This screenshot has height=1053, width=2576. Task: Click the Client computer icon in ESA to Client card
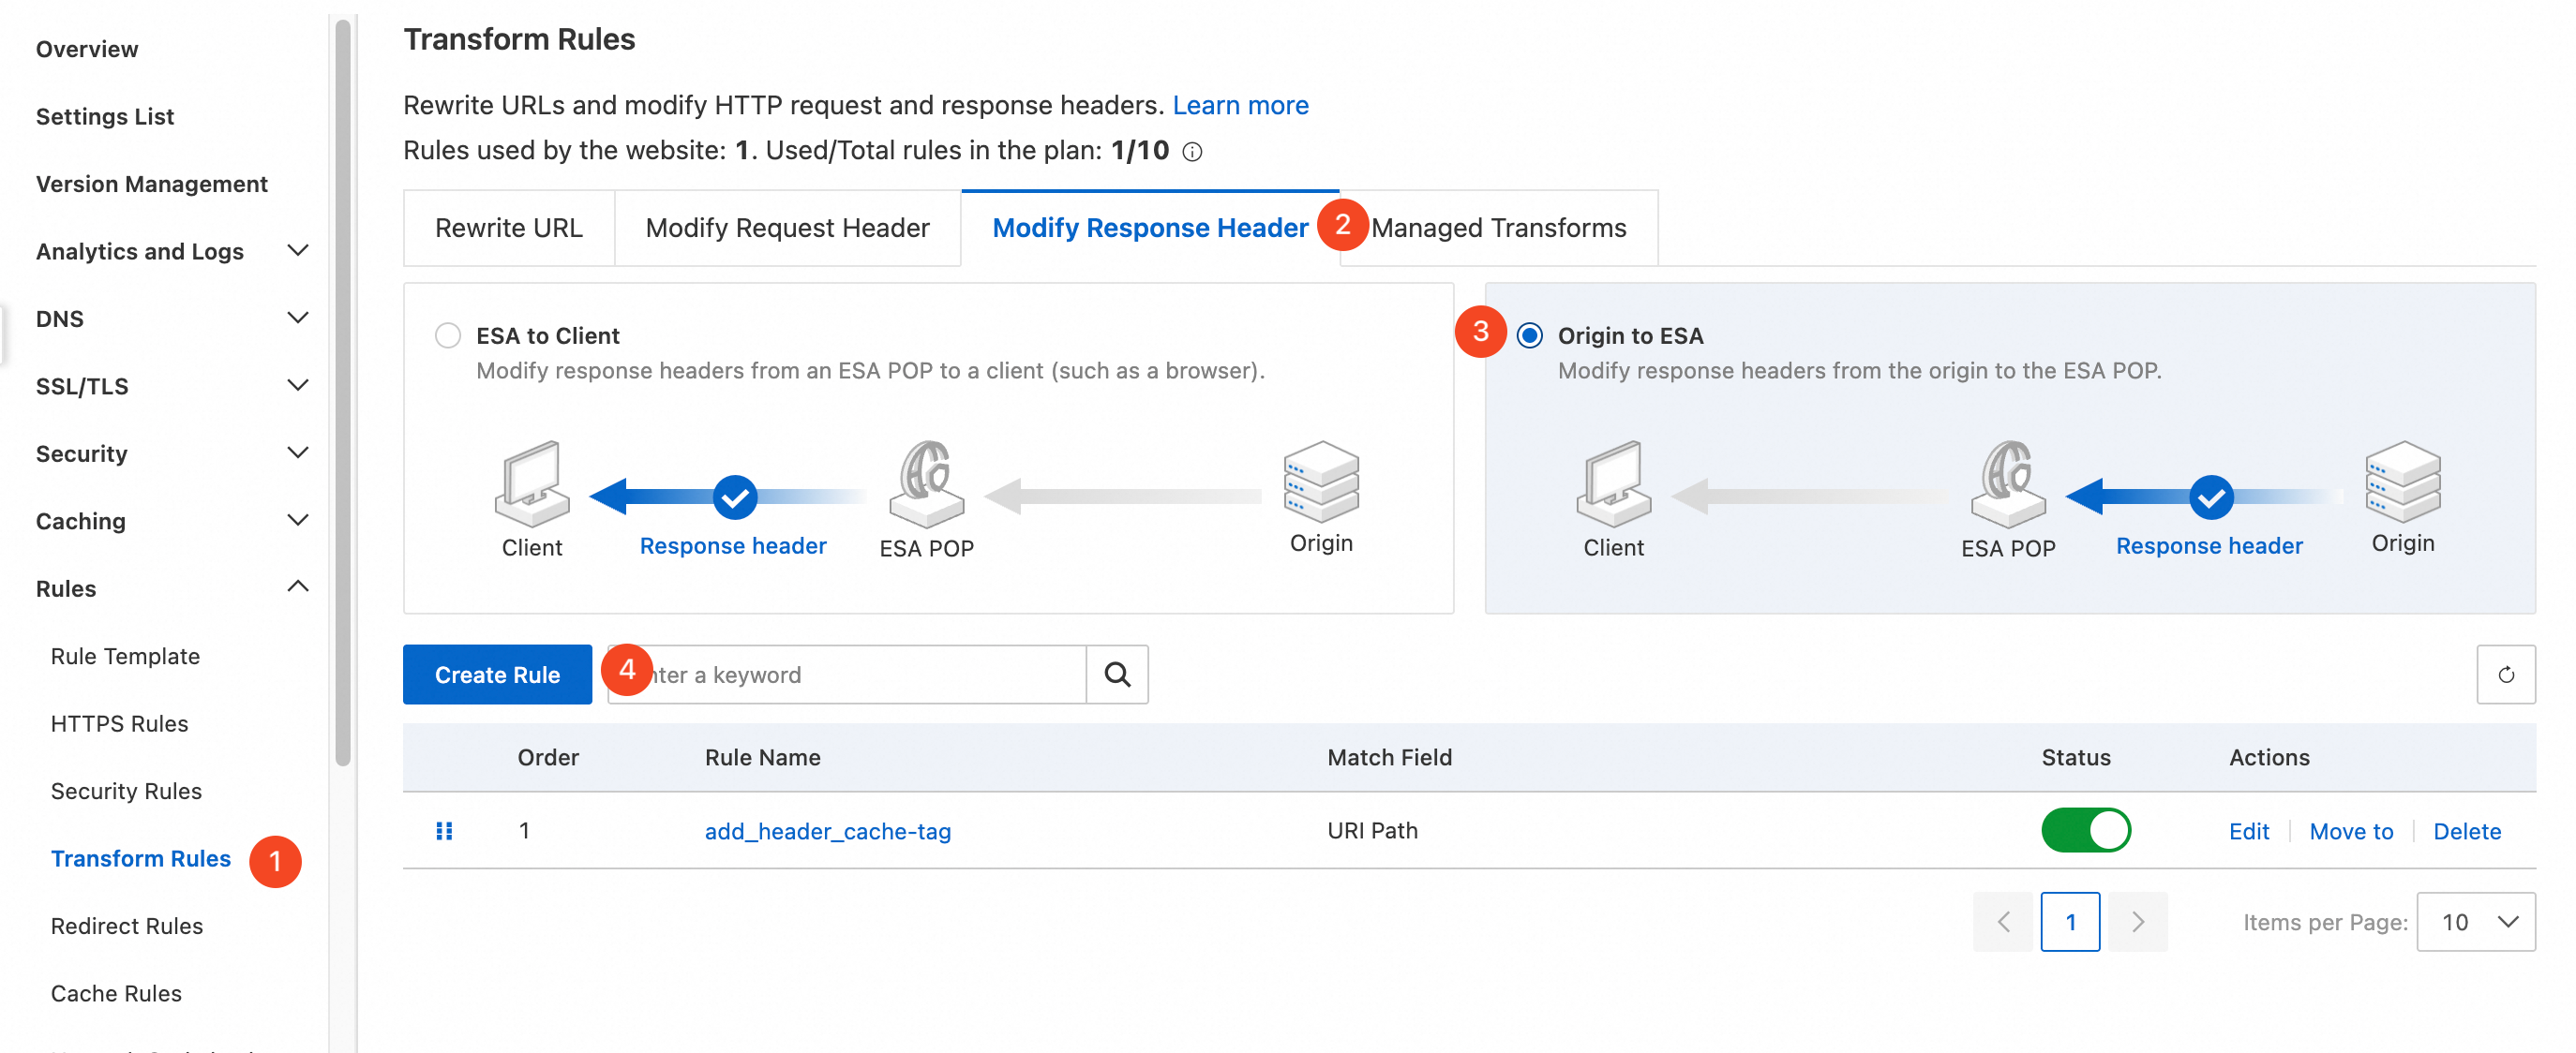[x=532, y=483]
